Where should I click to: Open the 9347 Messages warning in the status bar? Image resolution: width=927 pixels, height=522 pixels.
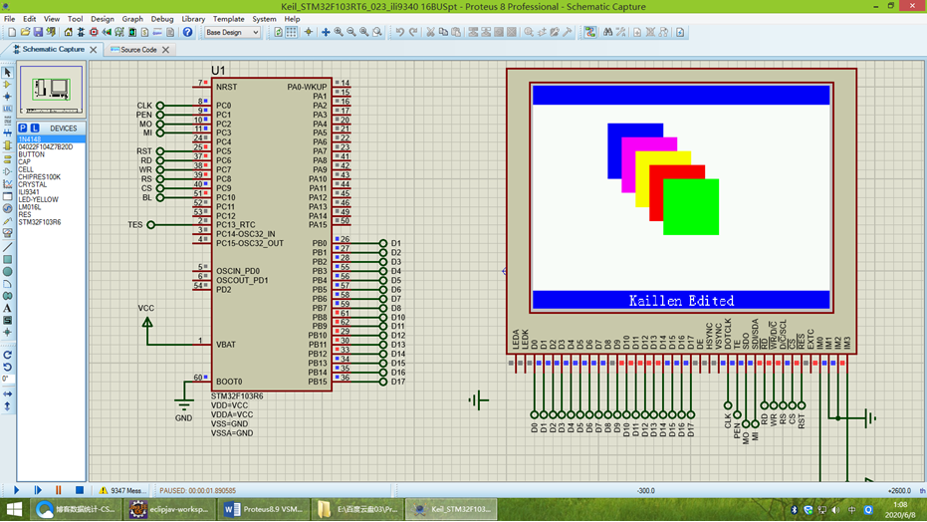click(121, 491)
